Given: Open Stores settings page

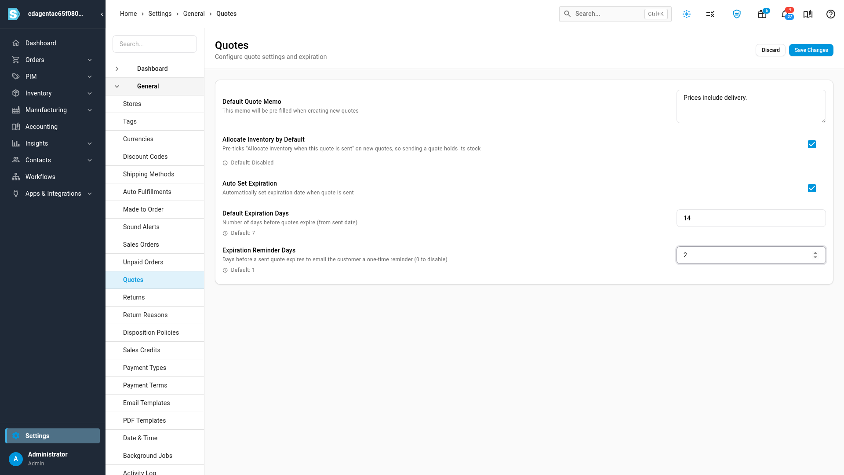Looking at the screenshot, I should coord(155,104).
